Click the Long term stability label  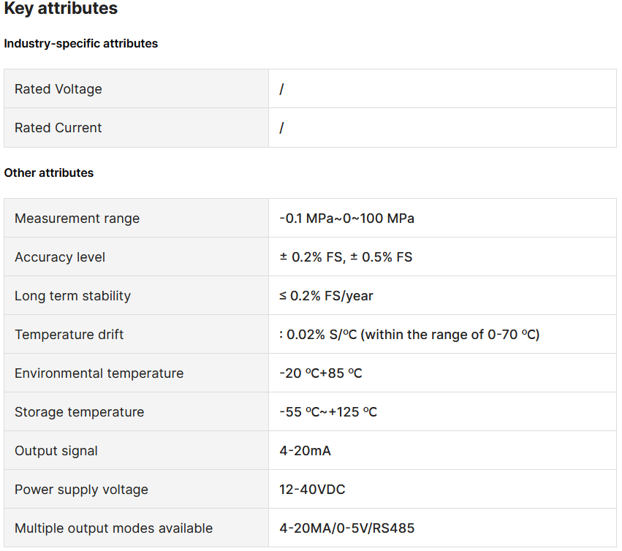click(x=72, y=296)
